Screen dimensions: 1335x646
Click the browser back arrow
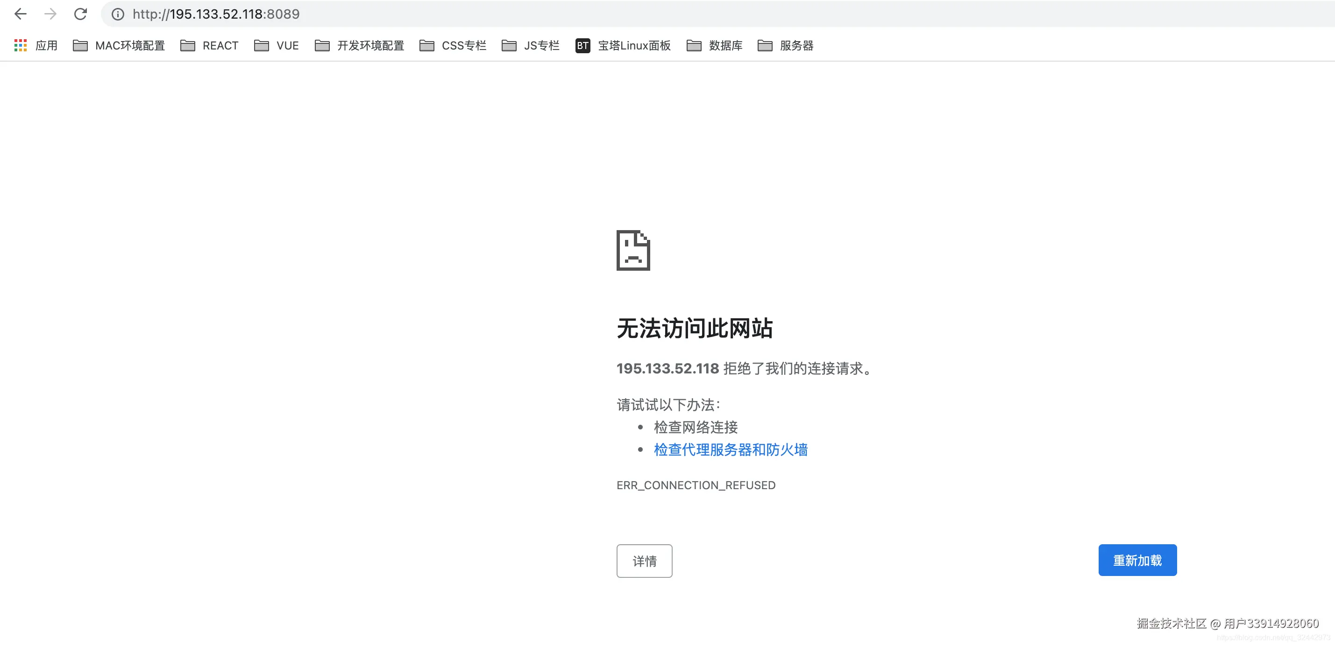coord(20,14)
